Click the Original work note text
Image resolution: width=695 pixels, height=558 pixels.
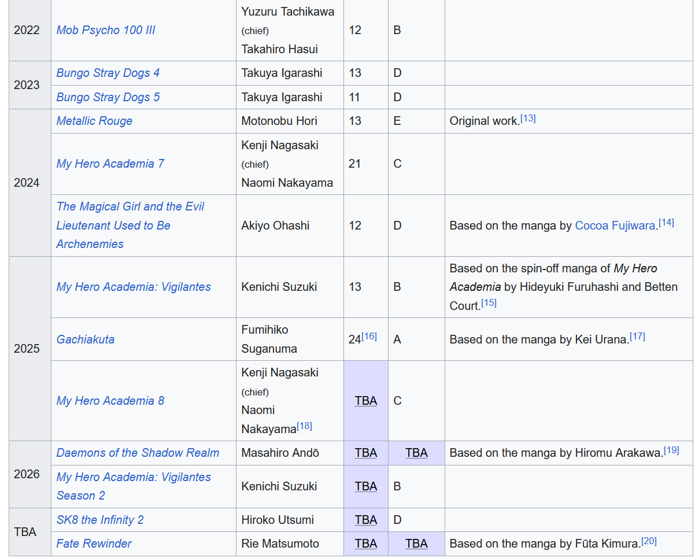(485, 121)
